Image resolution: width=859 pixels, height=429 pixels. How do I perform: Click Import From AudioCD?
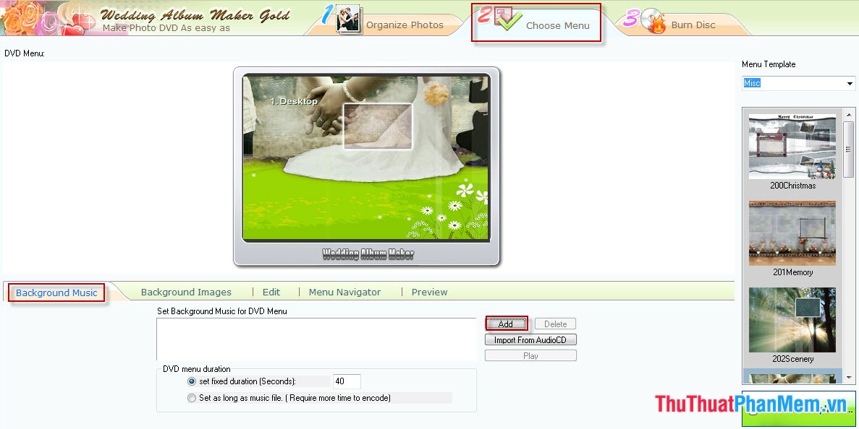[x=530, y=339]
